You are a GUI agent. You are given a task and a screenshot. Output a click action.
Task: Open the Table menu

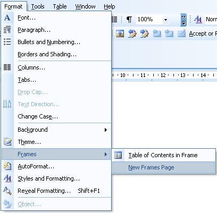click(60, 6)
